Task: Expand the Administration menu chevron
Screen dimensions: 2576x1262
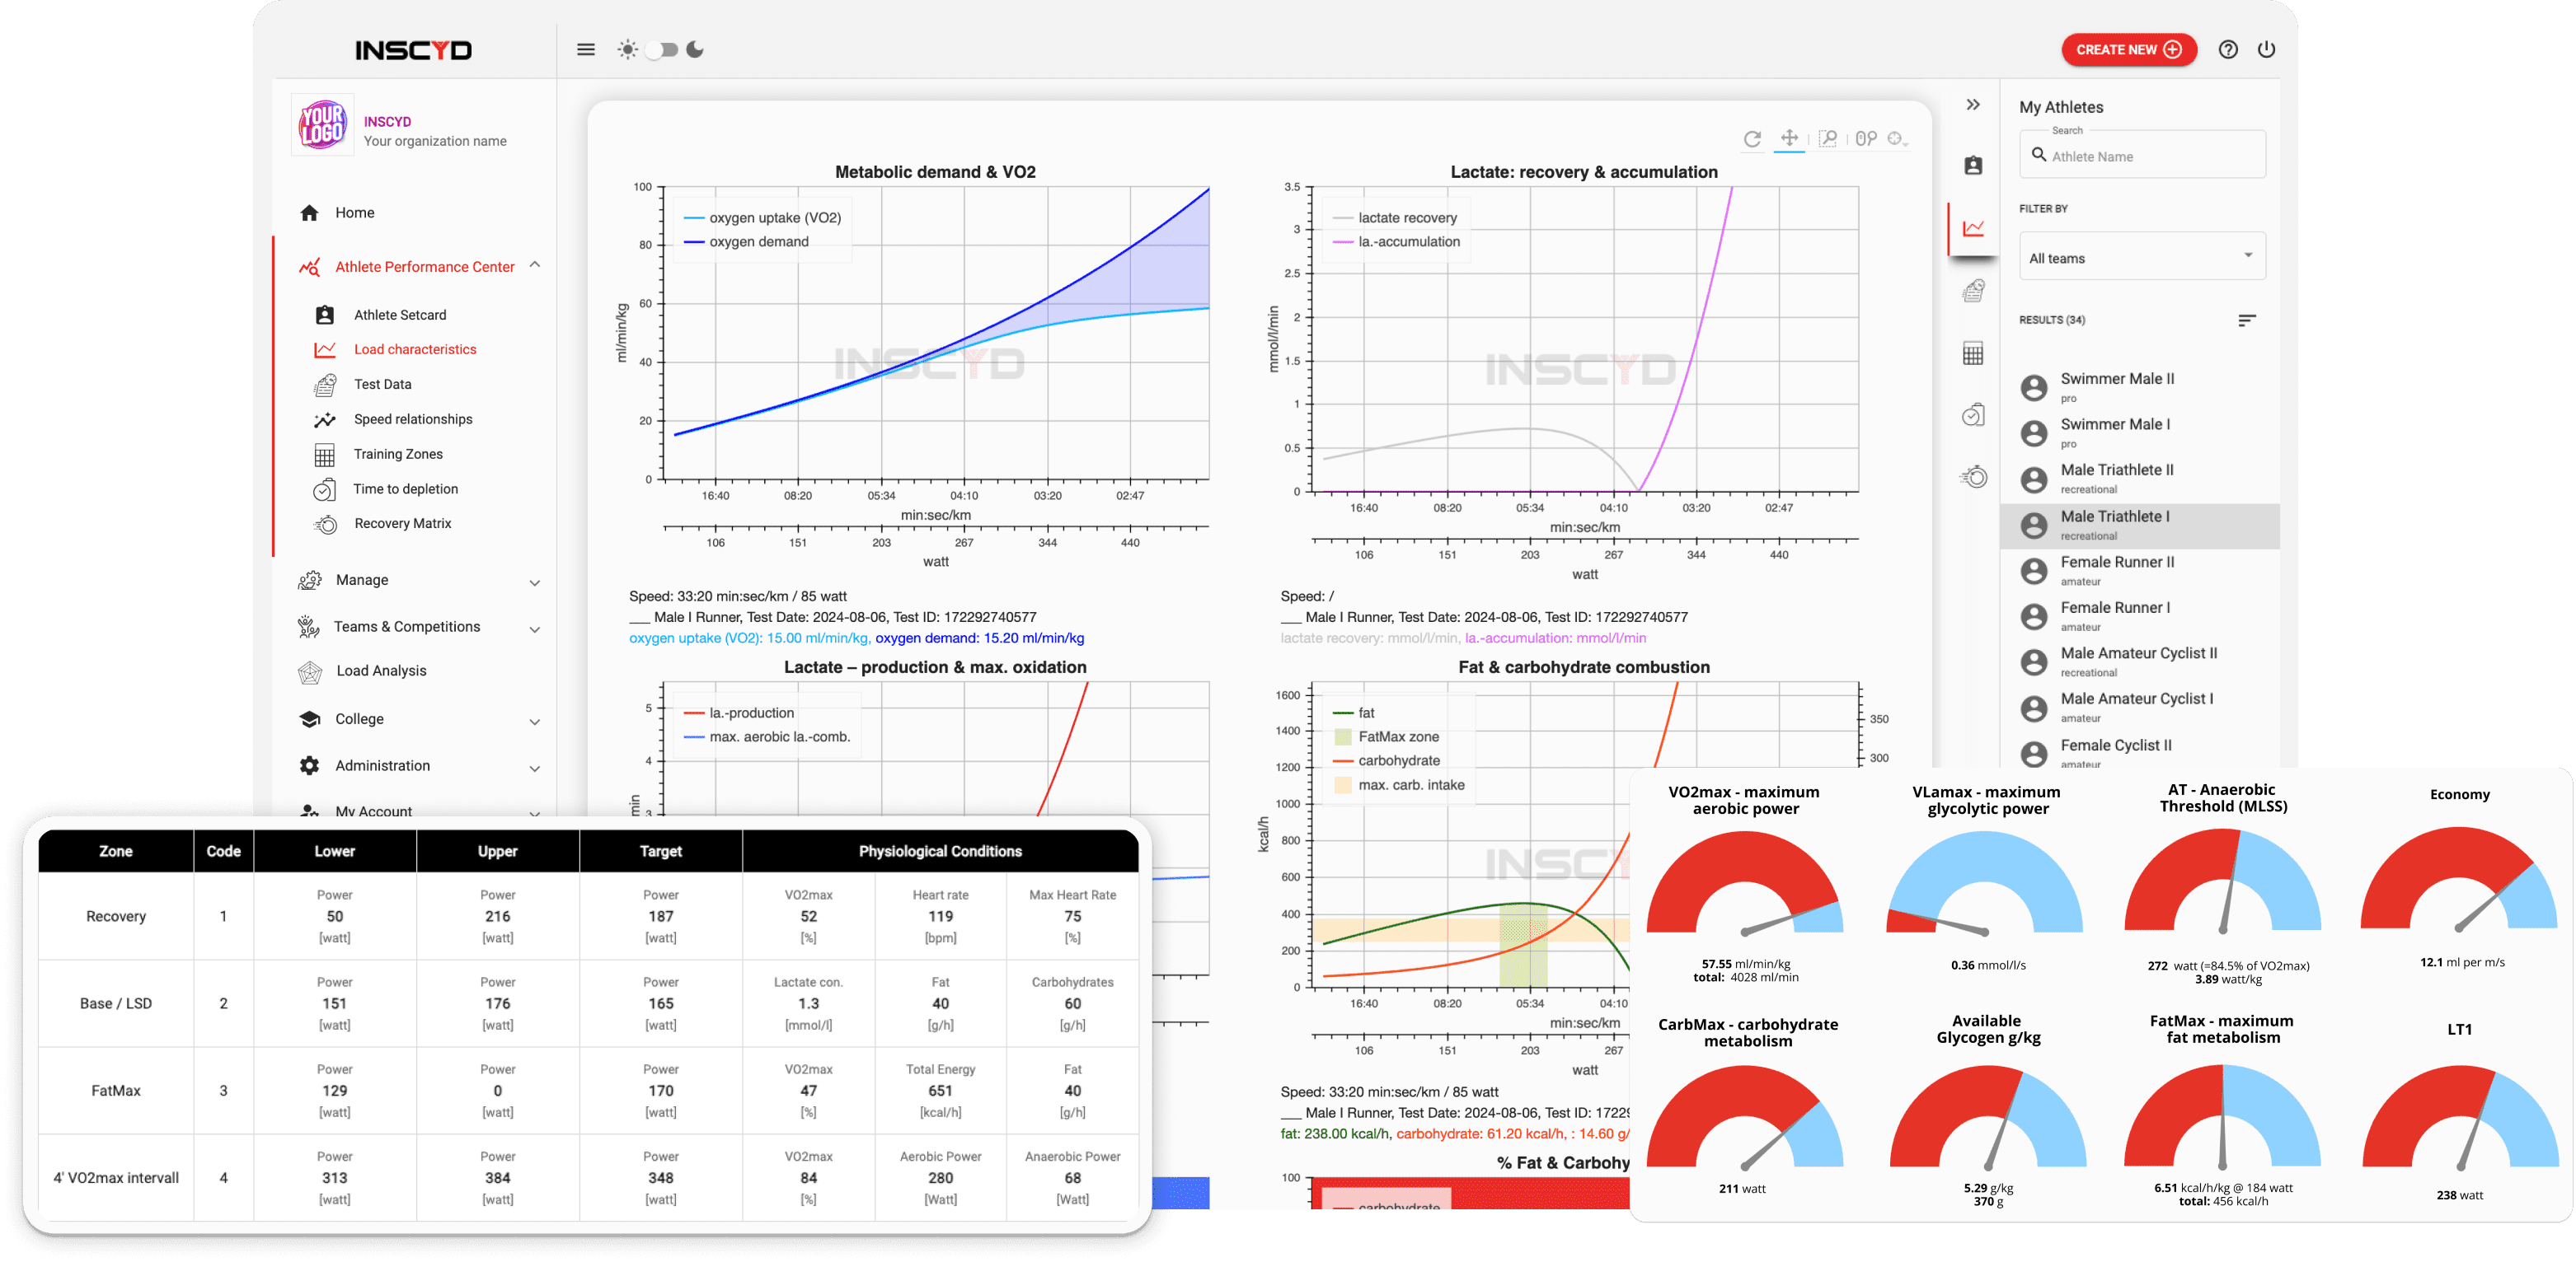Action: coord(535,769)
